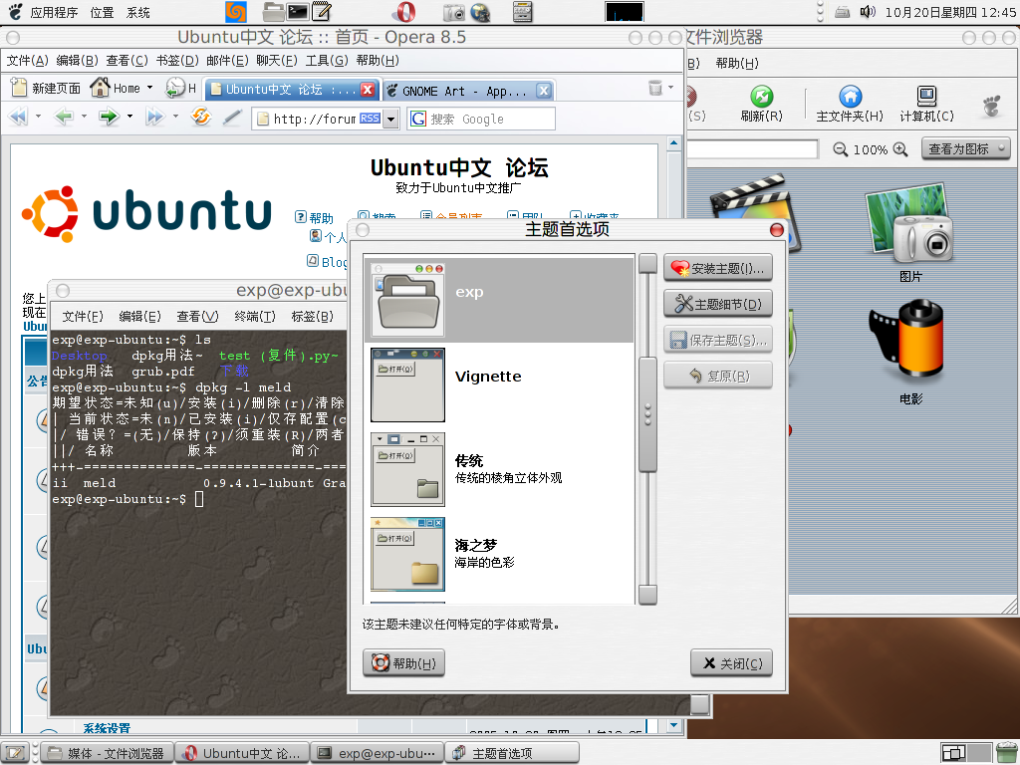Expand the Home button dropdown arrow
This screenshot has width=1020, height=765.
(149, 88)
